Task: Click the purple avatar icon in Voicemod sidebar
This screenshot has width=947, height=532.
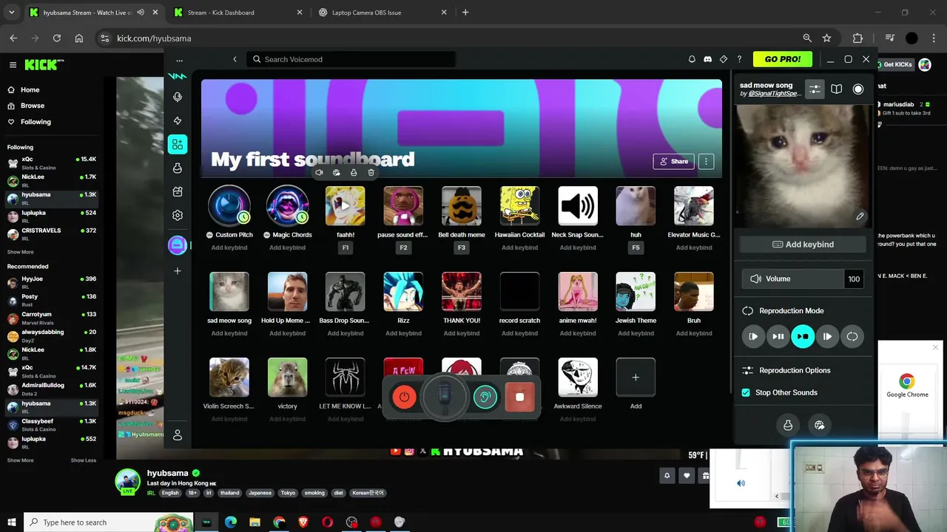Action: [178, 245]
